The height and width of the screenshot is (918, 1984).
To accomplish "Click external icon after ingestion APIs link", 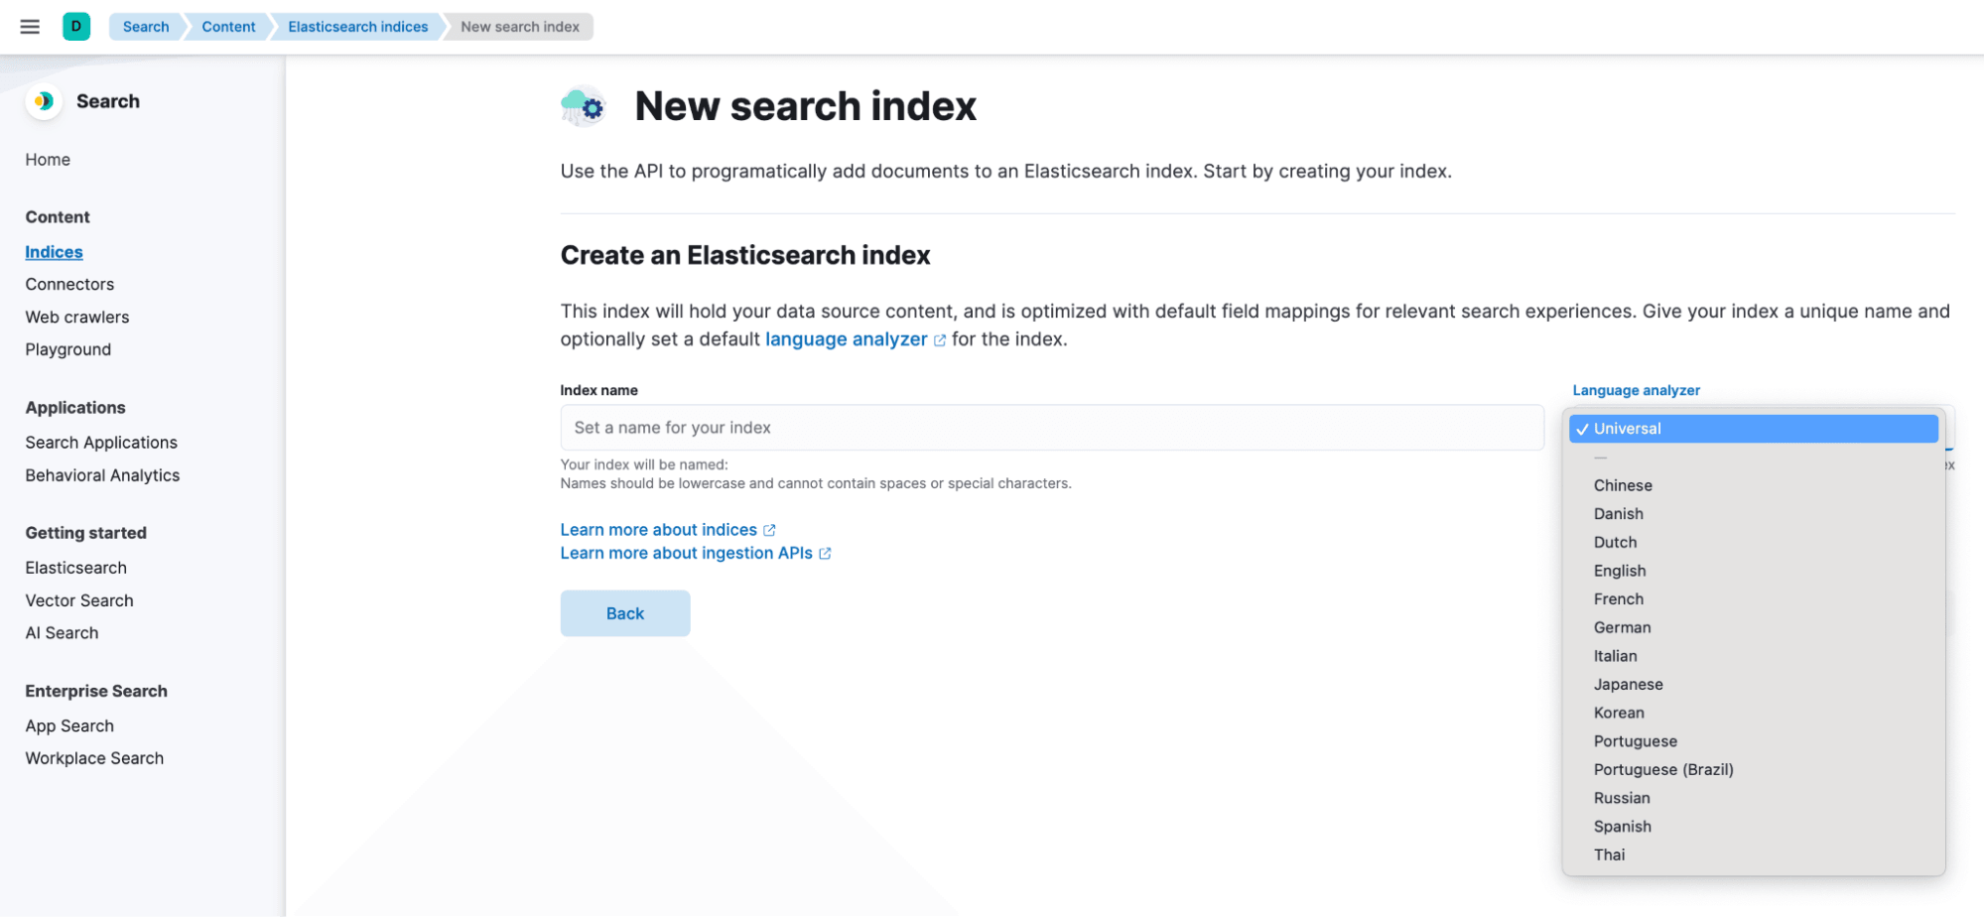I will click(825, 554).
